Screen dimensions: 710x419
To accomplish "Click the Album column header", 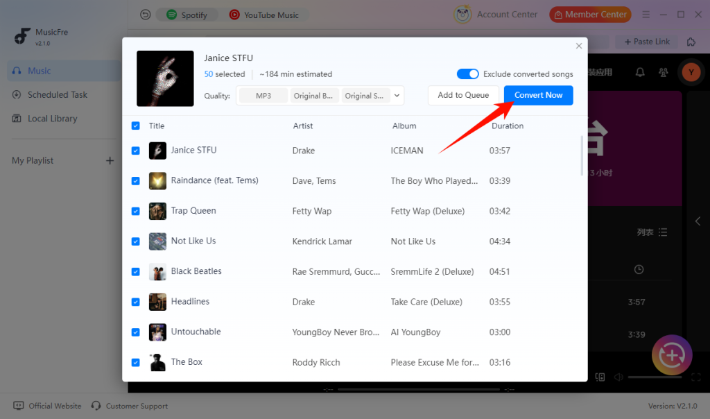I will [x=404, y=126].
